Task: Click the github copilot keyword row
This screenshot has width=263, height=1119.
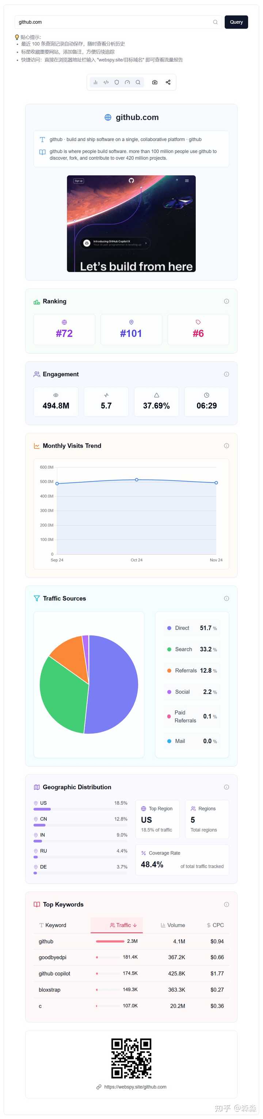Action: [x=131, y=974]
